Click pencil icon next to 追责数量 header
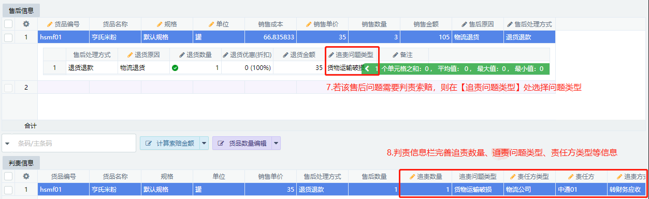 click(x=412, y=176)
